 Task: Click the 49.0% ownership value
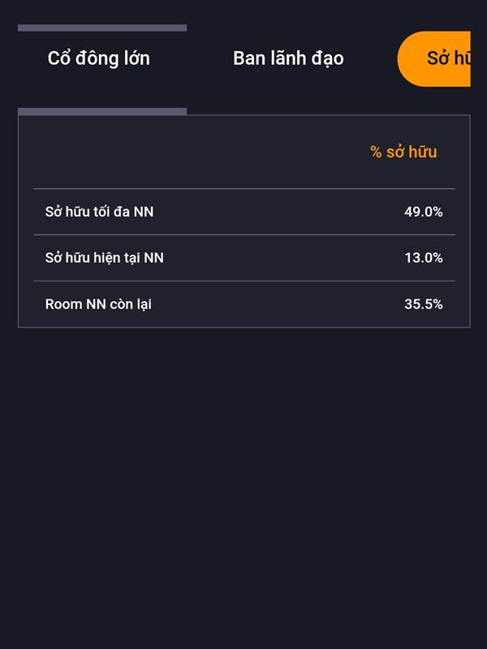(x=424, y=212)
